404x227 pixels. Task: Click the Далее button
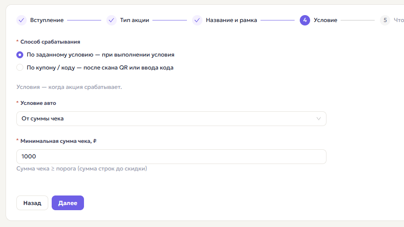(x=68, y=203)
